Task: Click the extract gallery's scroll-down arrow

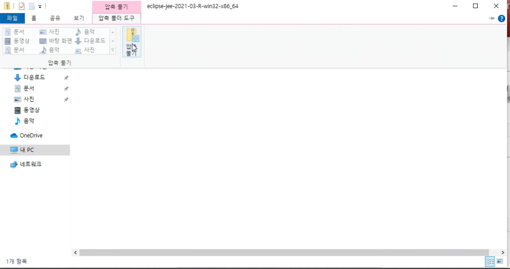Action: [x=113, y=41]
